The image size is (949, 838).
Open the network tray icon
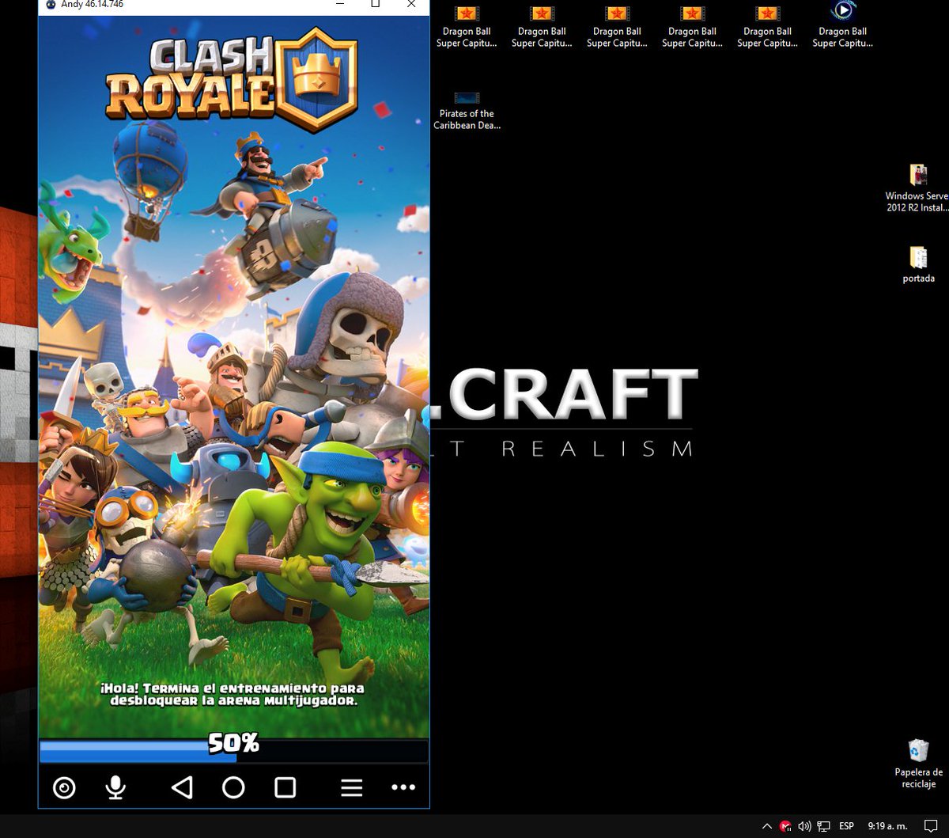(x=823, y=826)
